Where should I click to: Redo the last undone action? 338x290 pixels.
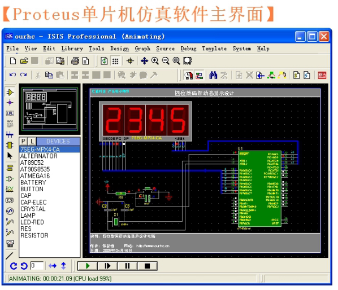point(24,75)
